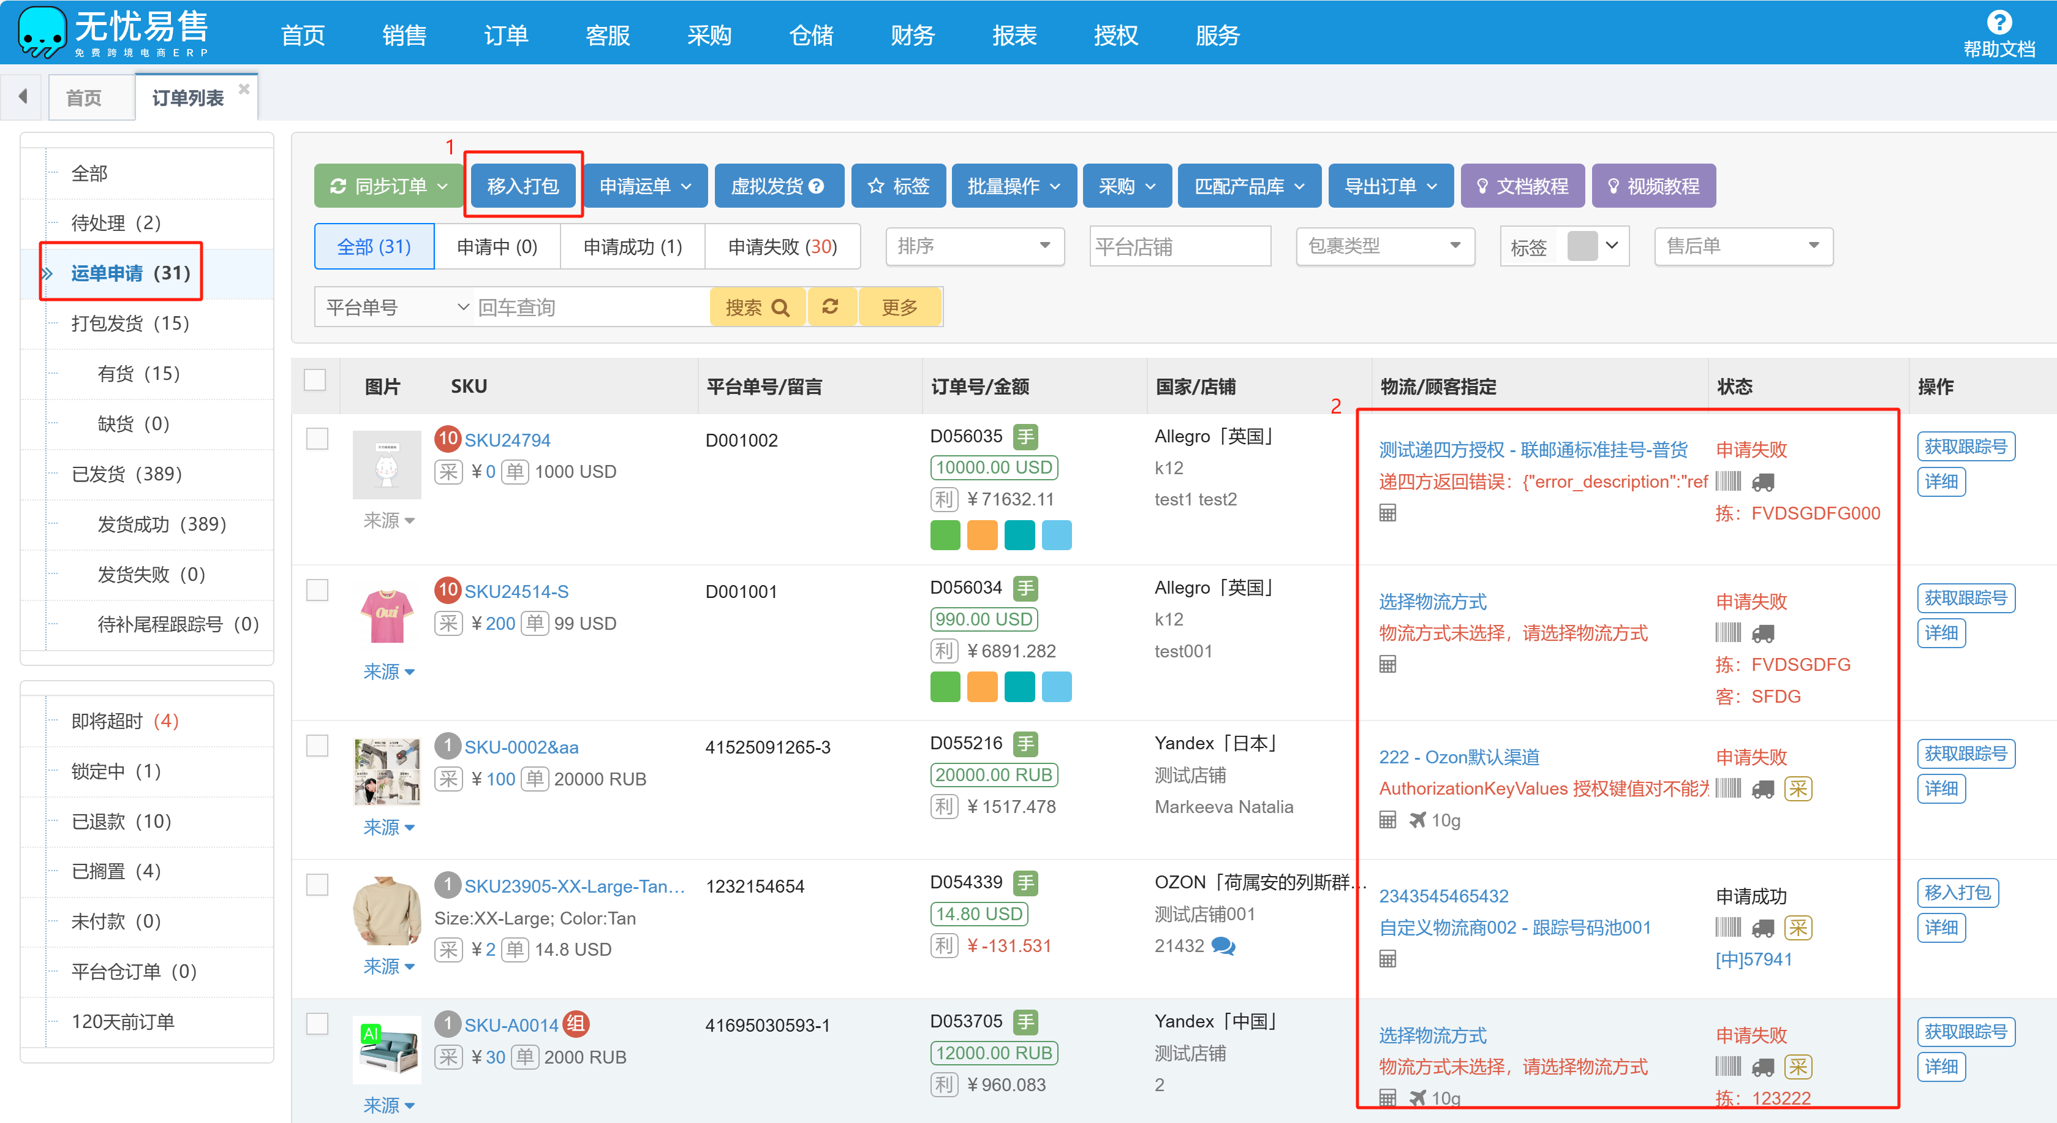Open the 匹配产品库 dropdown
Screen dimensions: 2057x1123
pyautogui.click(x=1249, y=186)
